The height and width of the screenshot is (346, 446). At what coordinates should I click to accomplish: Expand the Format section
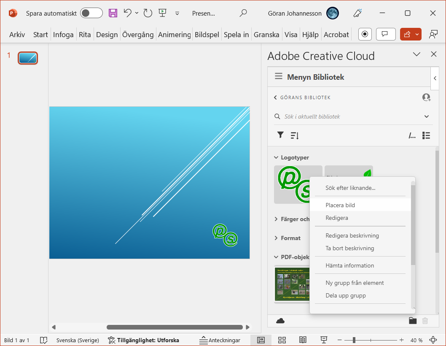pyautogui.click(x=276, y=238)
